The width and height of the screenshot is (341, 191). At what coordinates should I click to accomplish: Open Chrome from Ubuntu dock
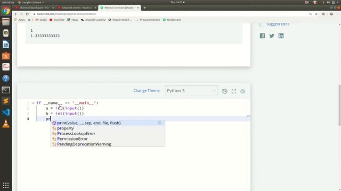6,11
